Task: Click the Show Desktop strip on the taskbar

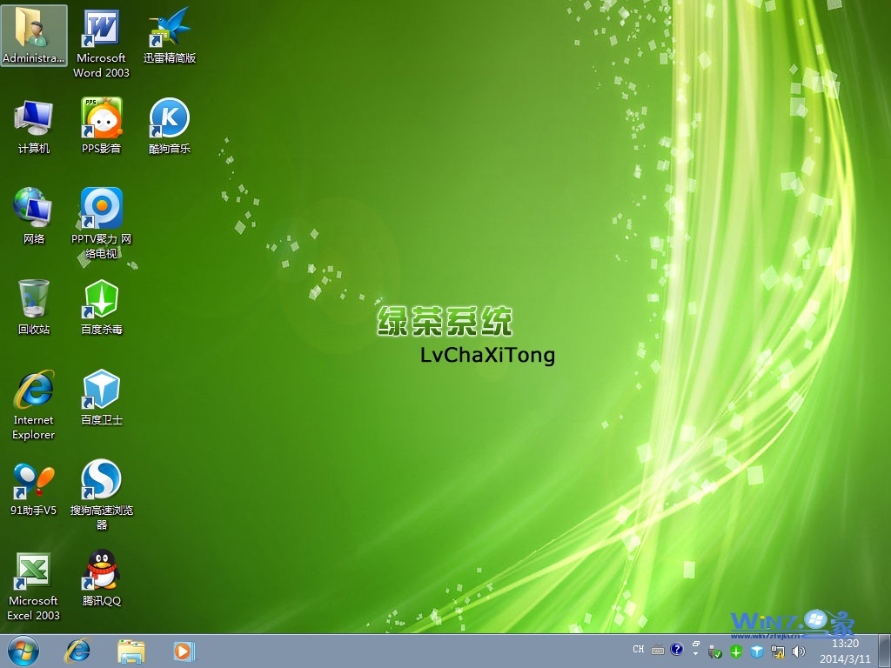Action: click(x=884, y=651)
